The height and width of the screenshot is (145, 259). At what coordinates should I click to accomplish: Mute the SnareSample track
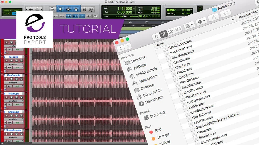[x=21, y=134]
